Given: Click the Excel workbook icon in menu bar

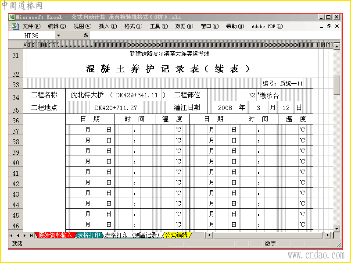Looking at the screenshot, I should 14,26.
